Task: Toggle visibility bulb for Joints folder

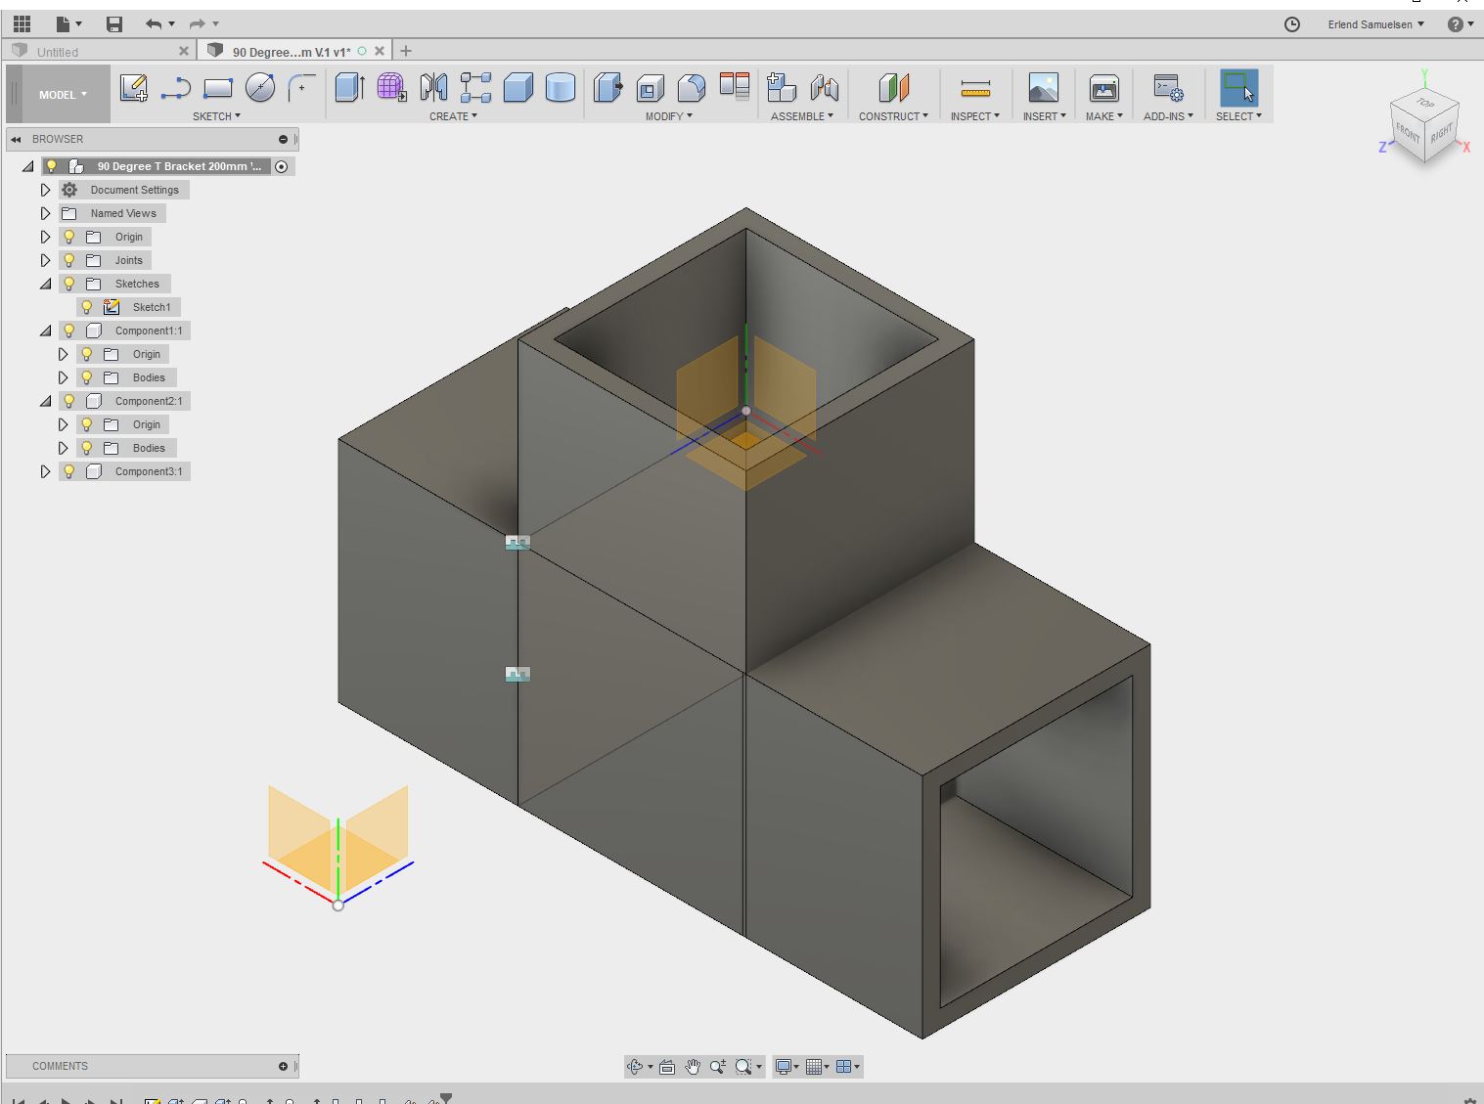Action: click(x=69, y=260)
